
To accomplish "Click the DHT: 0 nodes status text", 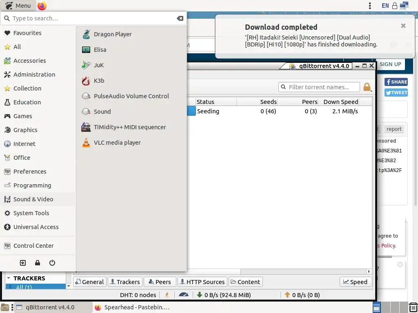I will tap(138, 295).
